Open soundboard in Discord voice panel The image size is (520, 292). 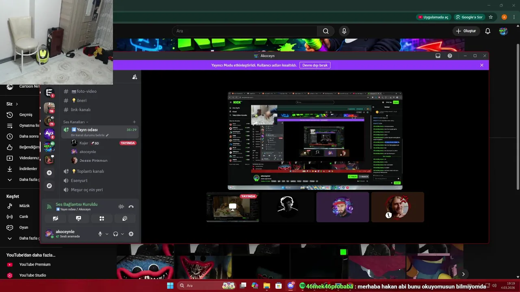[x=125, y=218]
